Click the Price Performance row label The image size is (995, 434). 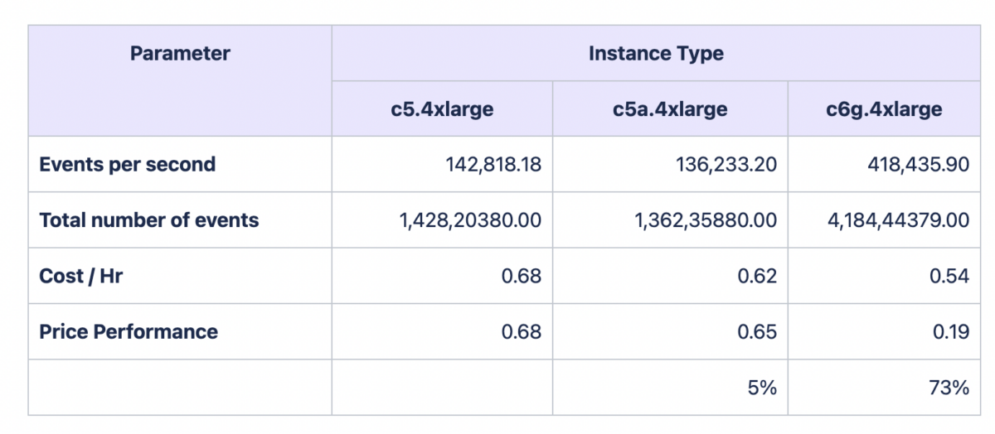tap(129, 331)
